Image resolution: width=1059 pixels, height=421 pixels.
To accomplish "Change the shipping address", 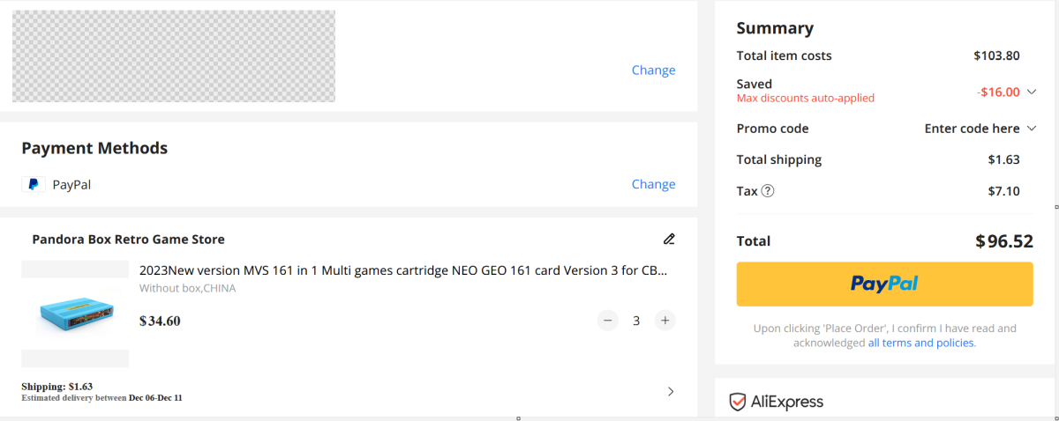I will [x=653, y=70].
